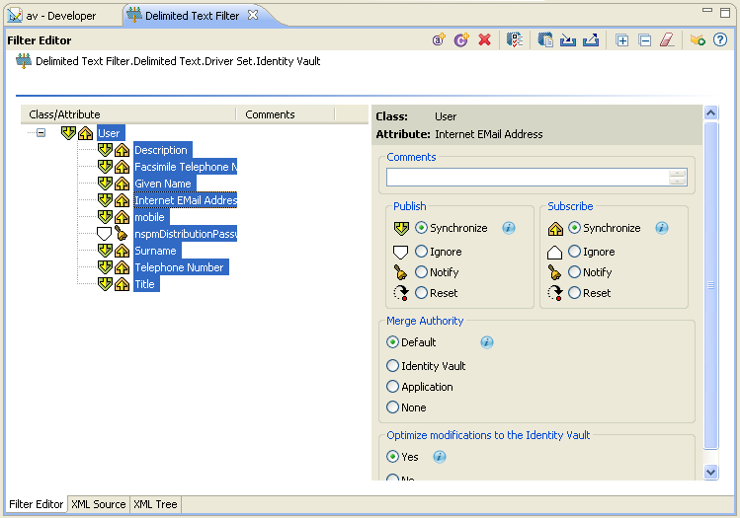Select the Telephone Number attribute
This screenshot has height=518, width=740.
coord(180,267)
